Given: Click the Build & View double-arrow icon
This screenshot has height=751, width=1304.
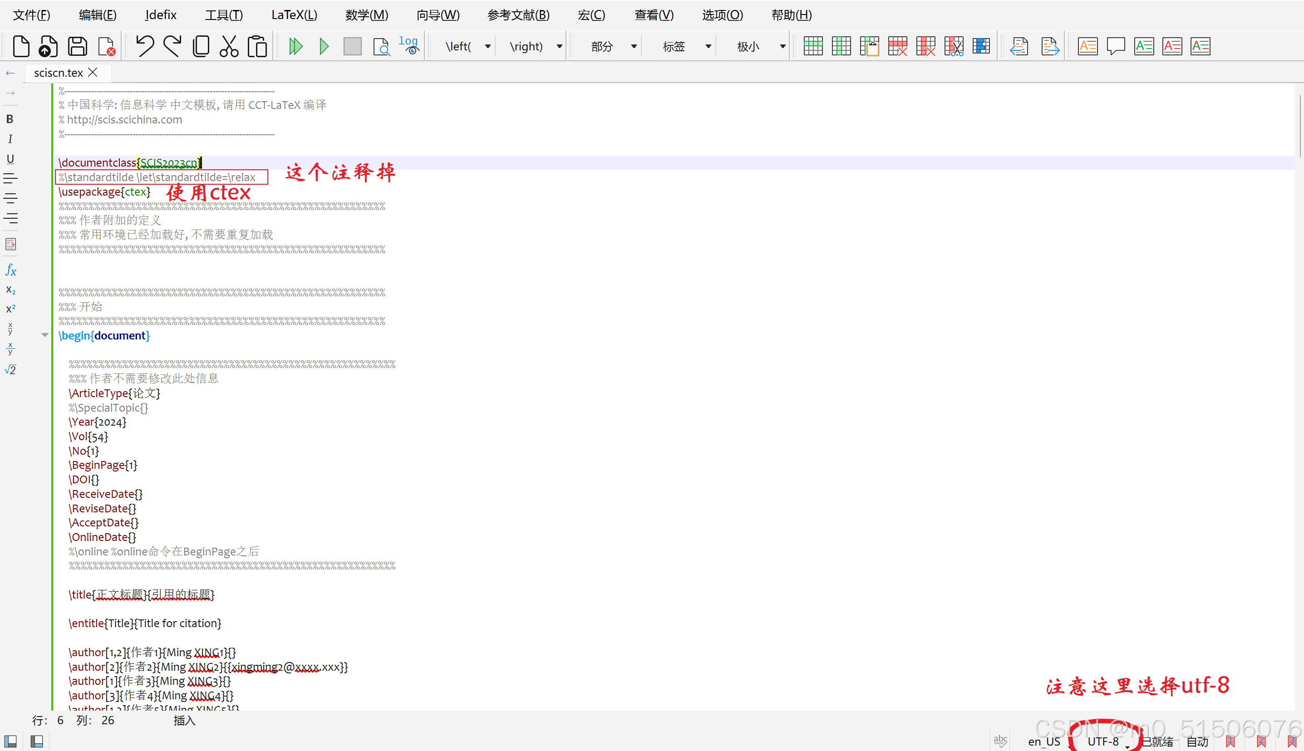Looking at the screenshot, I should coord(295,46).
